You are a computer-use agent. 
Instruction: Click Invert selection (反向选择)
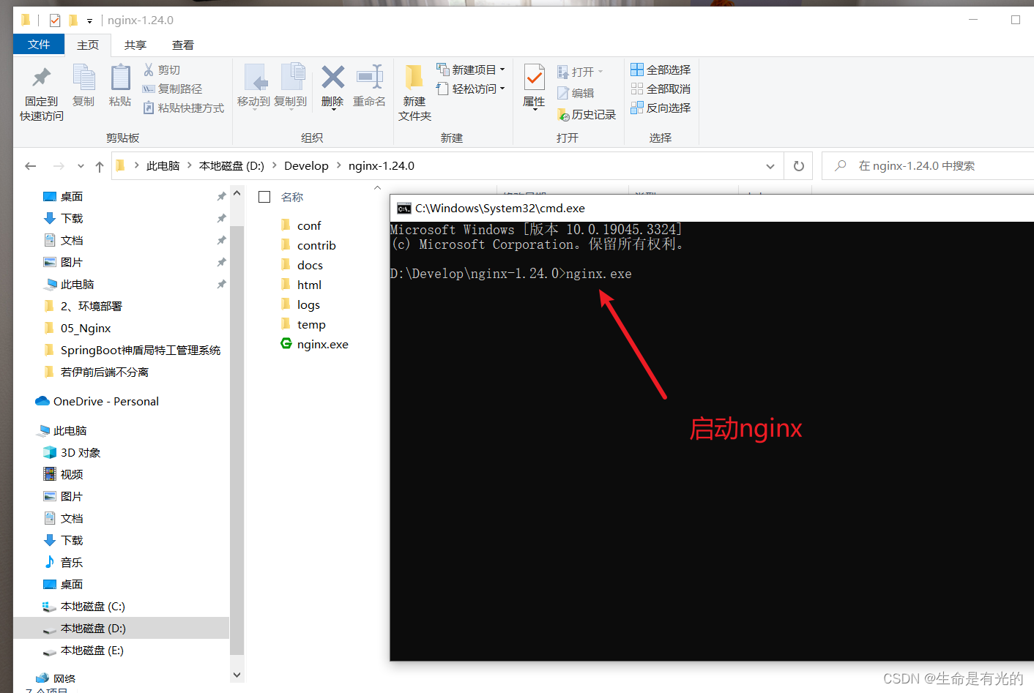[661, 108]
